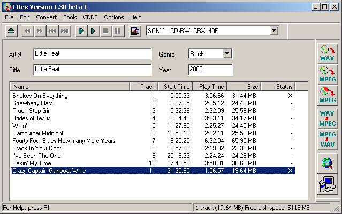Click the rewind toolbar button
Viewport: 342px width, 214px height.
(27, 31)
